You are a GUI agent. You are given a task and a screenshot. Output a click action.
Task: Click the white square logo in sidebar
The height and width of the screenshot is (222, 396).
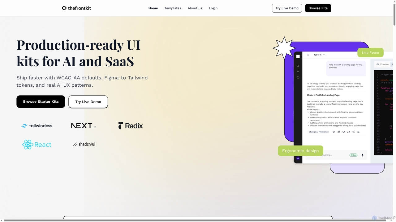pos(298,56)
